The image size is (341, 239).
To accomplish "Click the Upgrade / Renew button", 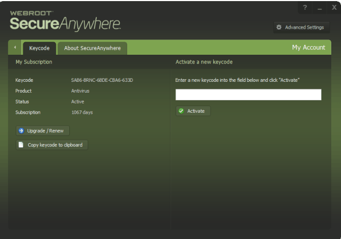I will click(x=43, y=131).
